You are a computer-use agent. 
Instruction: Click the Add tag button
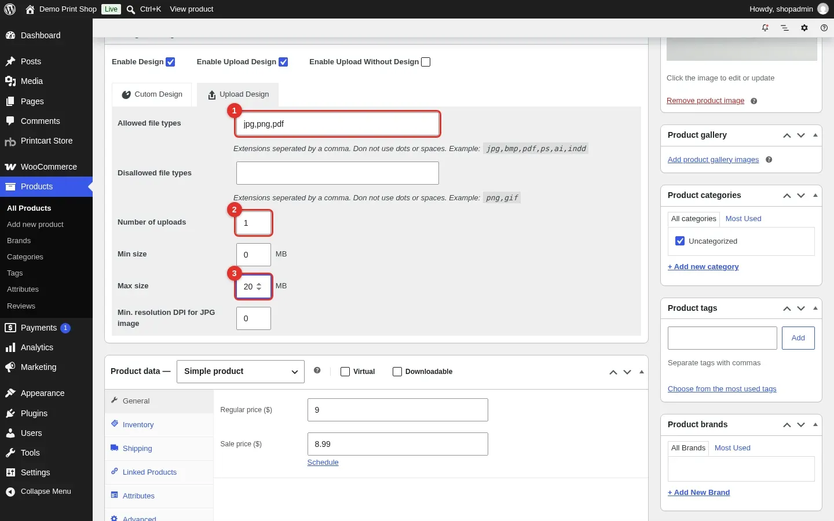(x=798, y=338)
